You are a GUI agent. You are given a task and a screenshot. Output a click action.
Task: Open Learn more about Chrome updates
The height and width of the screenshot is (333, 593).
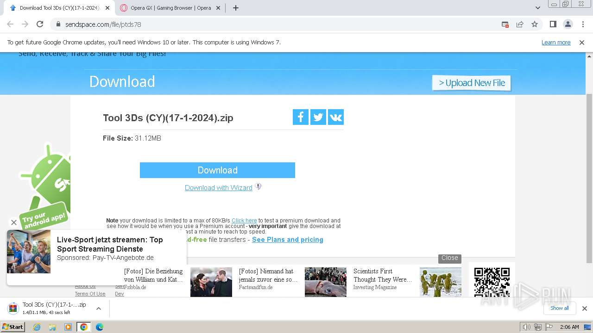556,42
